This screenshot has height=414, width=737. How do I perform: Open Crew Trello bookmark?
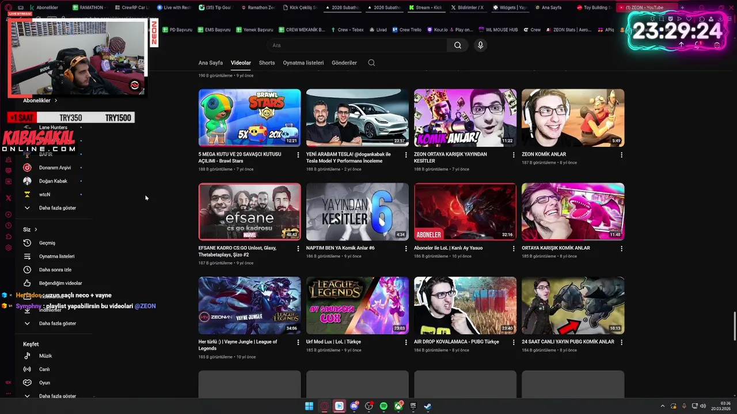pyautogui.click(x=407, y=29)
